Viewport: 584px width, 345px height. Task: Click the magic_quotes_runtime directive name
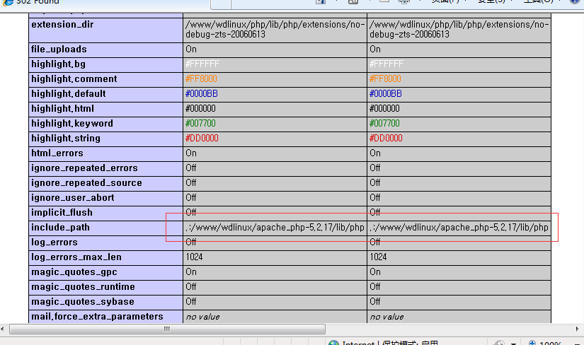83,287
